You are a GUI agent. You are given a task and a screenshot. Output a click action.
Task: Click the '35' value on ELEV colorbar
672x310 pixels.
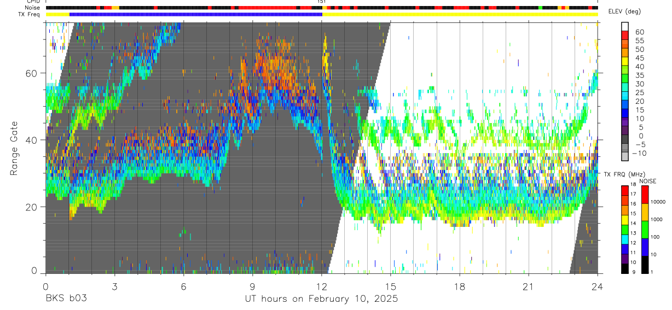tap(639, 75)
